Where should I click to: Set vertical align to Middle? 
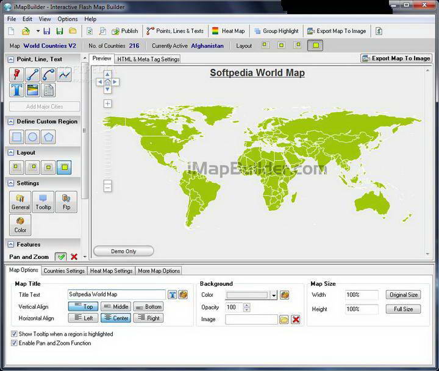116,306
